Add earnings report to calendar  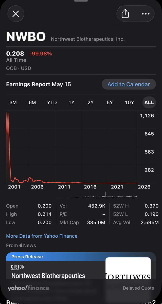click(129, 84)
